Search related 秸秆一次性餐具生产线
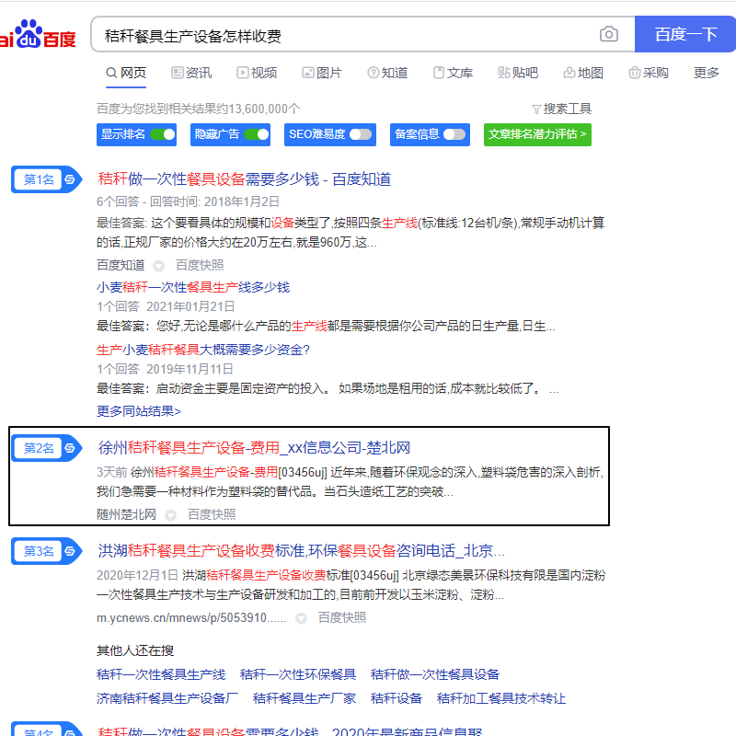Image resolution: width=736 pixels, height=736 pixels. (x=161, y=675)
